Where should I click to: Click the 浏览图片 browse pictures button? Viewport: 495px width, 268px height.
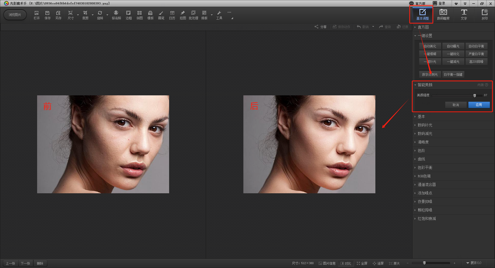pos(15,15)
